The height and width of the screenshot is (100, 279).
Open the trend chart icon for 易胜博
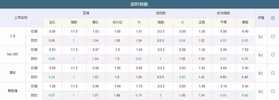(x=261, y=91)
